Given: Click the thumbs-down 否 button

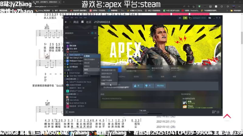Looking at the screenshot, I should (149, 86).
